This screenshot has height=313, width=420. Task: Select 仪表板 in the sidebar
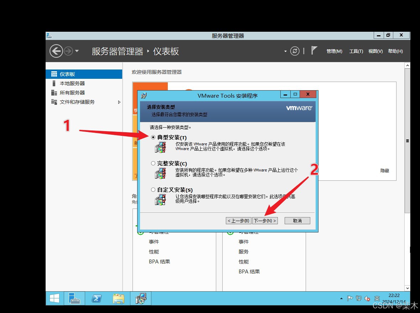(84, 74)
